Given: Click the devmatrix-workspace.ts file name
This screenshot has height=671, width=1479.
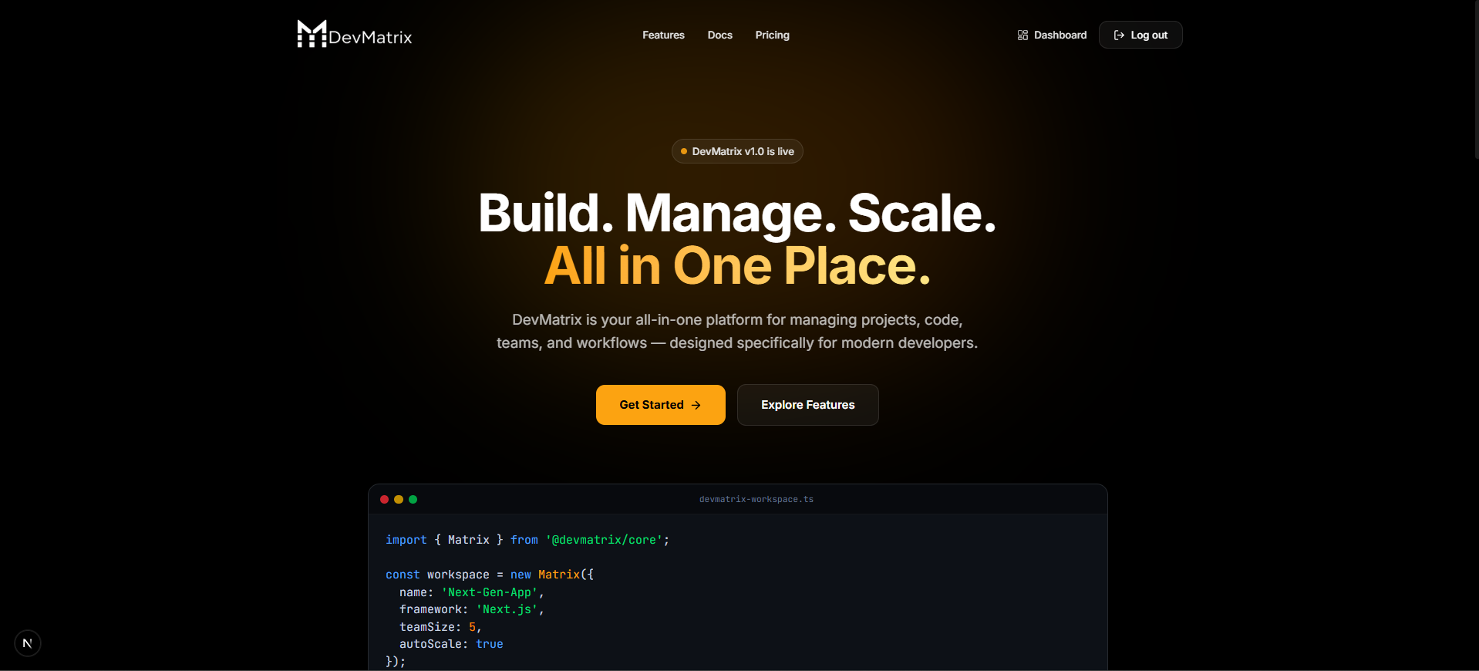Looking at the screenshot, I should coord(756,500).
